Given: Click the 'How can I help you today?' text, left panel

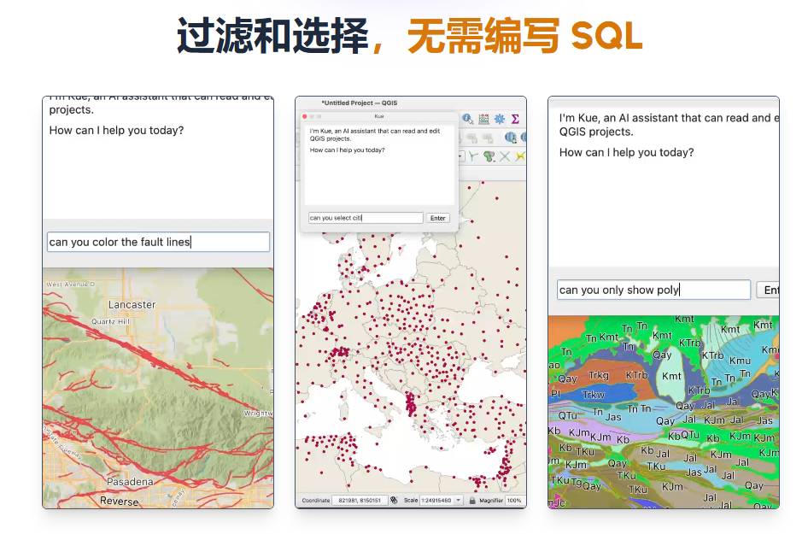Looking at the screenshot, I should coord(116,131).
